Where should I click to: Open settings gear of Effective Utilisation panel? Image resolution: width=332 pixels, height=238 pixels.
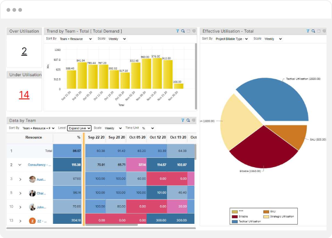pos(324,31)
